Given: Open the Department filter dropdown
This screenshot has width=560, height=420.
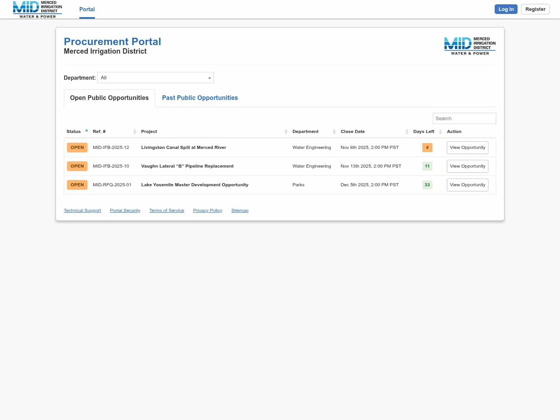Looking at the screenshot, I should click(155, 77).
